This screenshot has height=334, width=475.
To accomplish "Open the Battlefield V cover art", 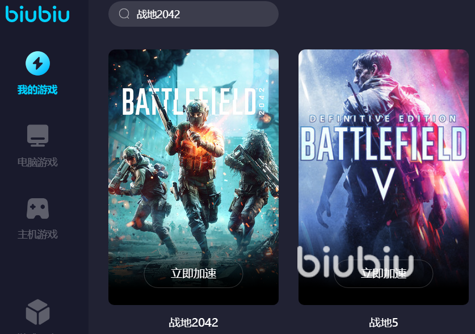I will (384, 177).
